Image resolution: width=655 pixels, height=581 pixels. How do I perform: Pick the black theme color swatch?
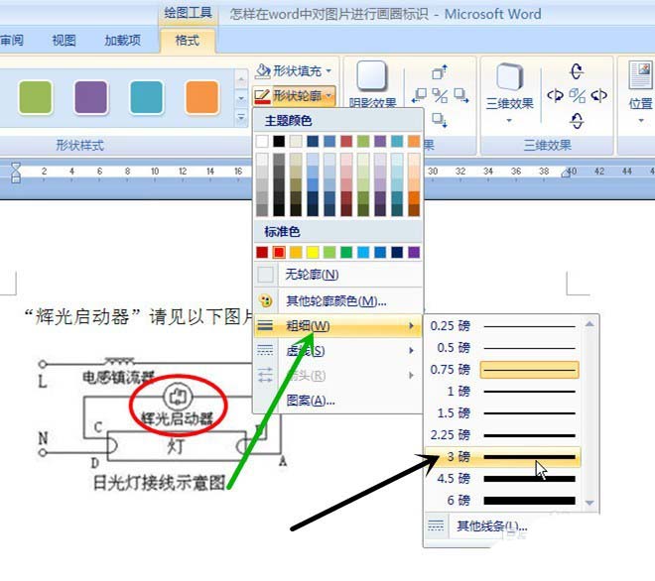(x=279, y=141)
